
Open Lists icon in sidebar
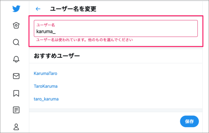(16, 110)
